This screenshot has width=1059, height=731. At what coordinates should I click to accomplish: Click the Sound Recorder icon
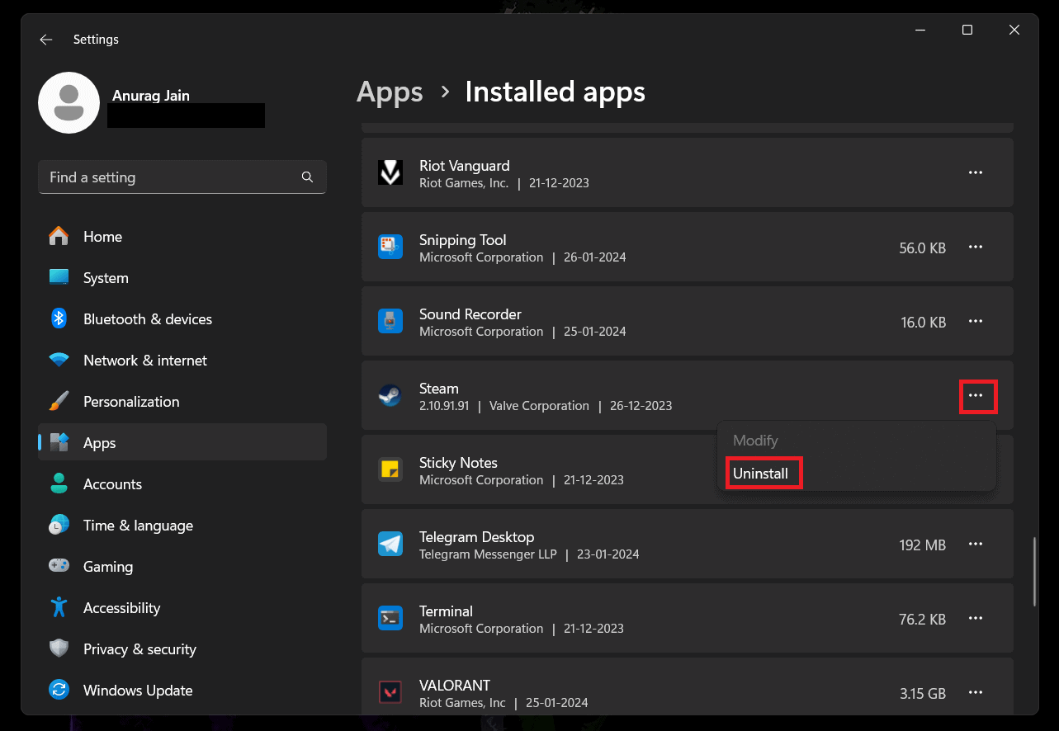point(390,322)
